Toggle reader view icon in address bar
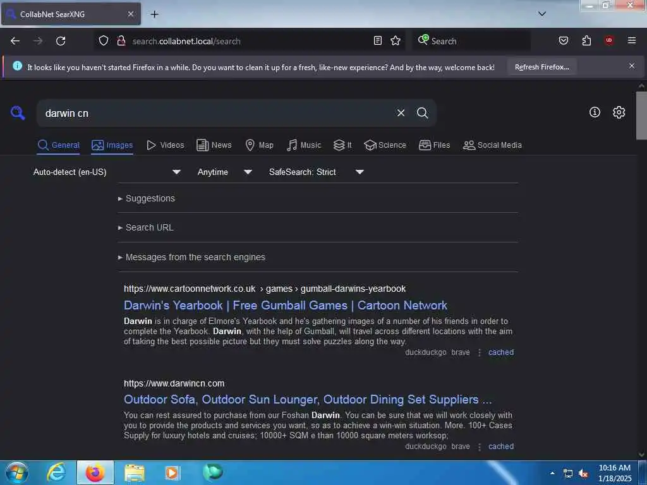The image size is (647, 485). [x=378, y=40]
